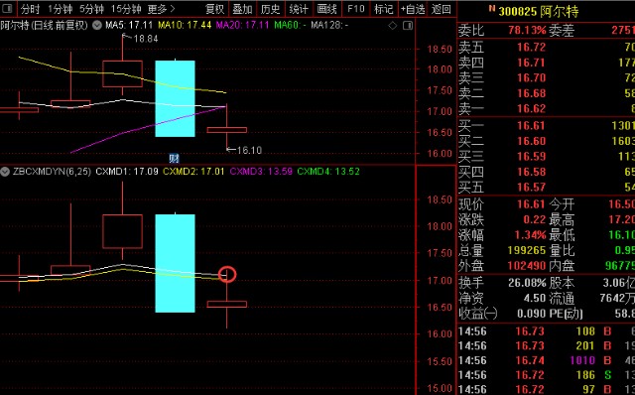The width and height of the screenshot is (635, 395).
Task: Open the 历史 history view
Action: click(x=271, y=9)
